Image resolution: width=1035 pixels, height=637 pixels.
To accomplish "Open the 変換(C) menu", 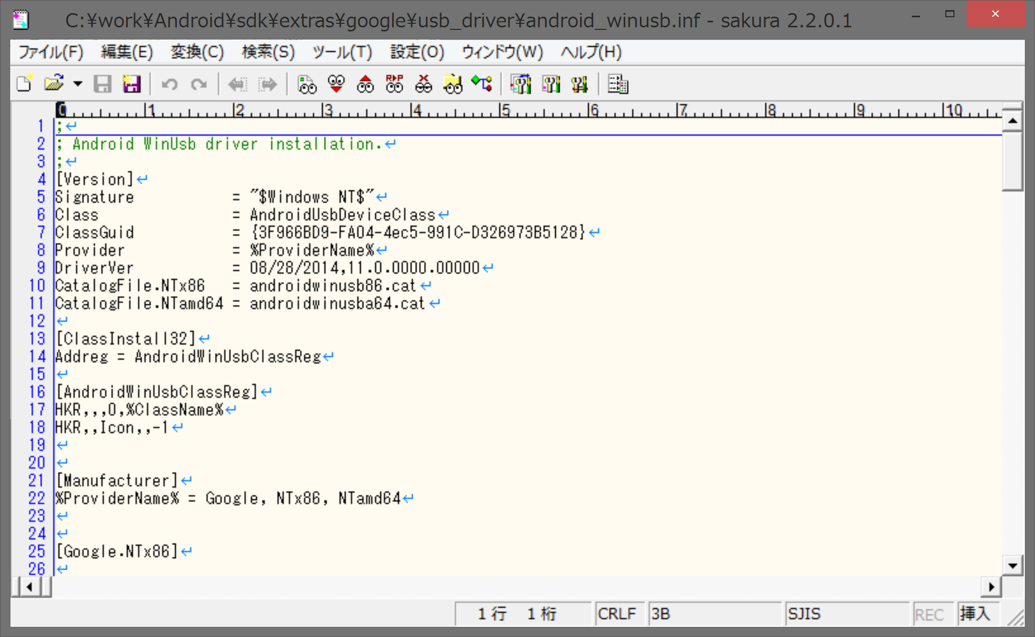I will pos(197,52).
